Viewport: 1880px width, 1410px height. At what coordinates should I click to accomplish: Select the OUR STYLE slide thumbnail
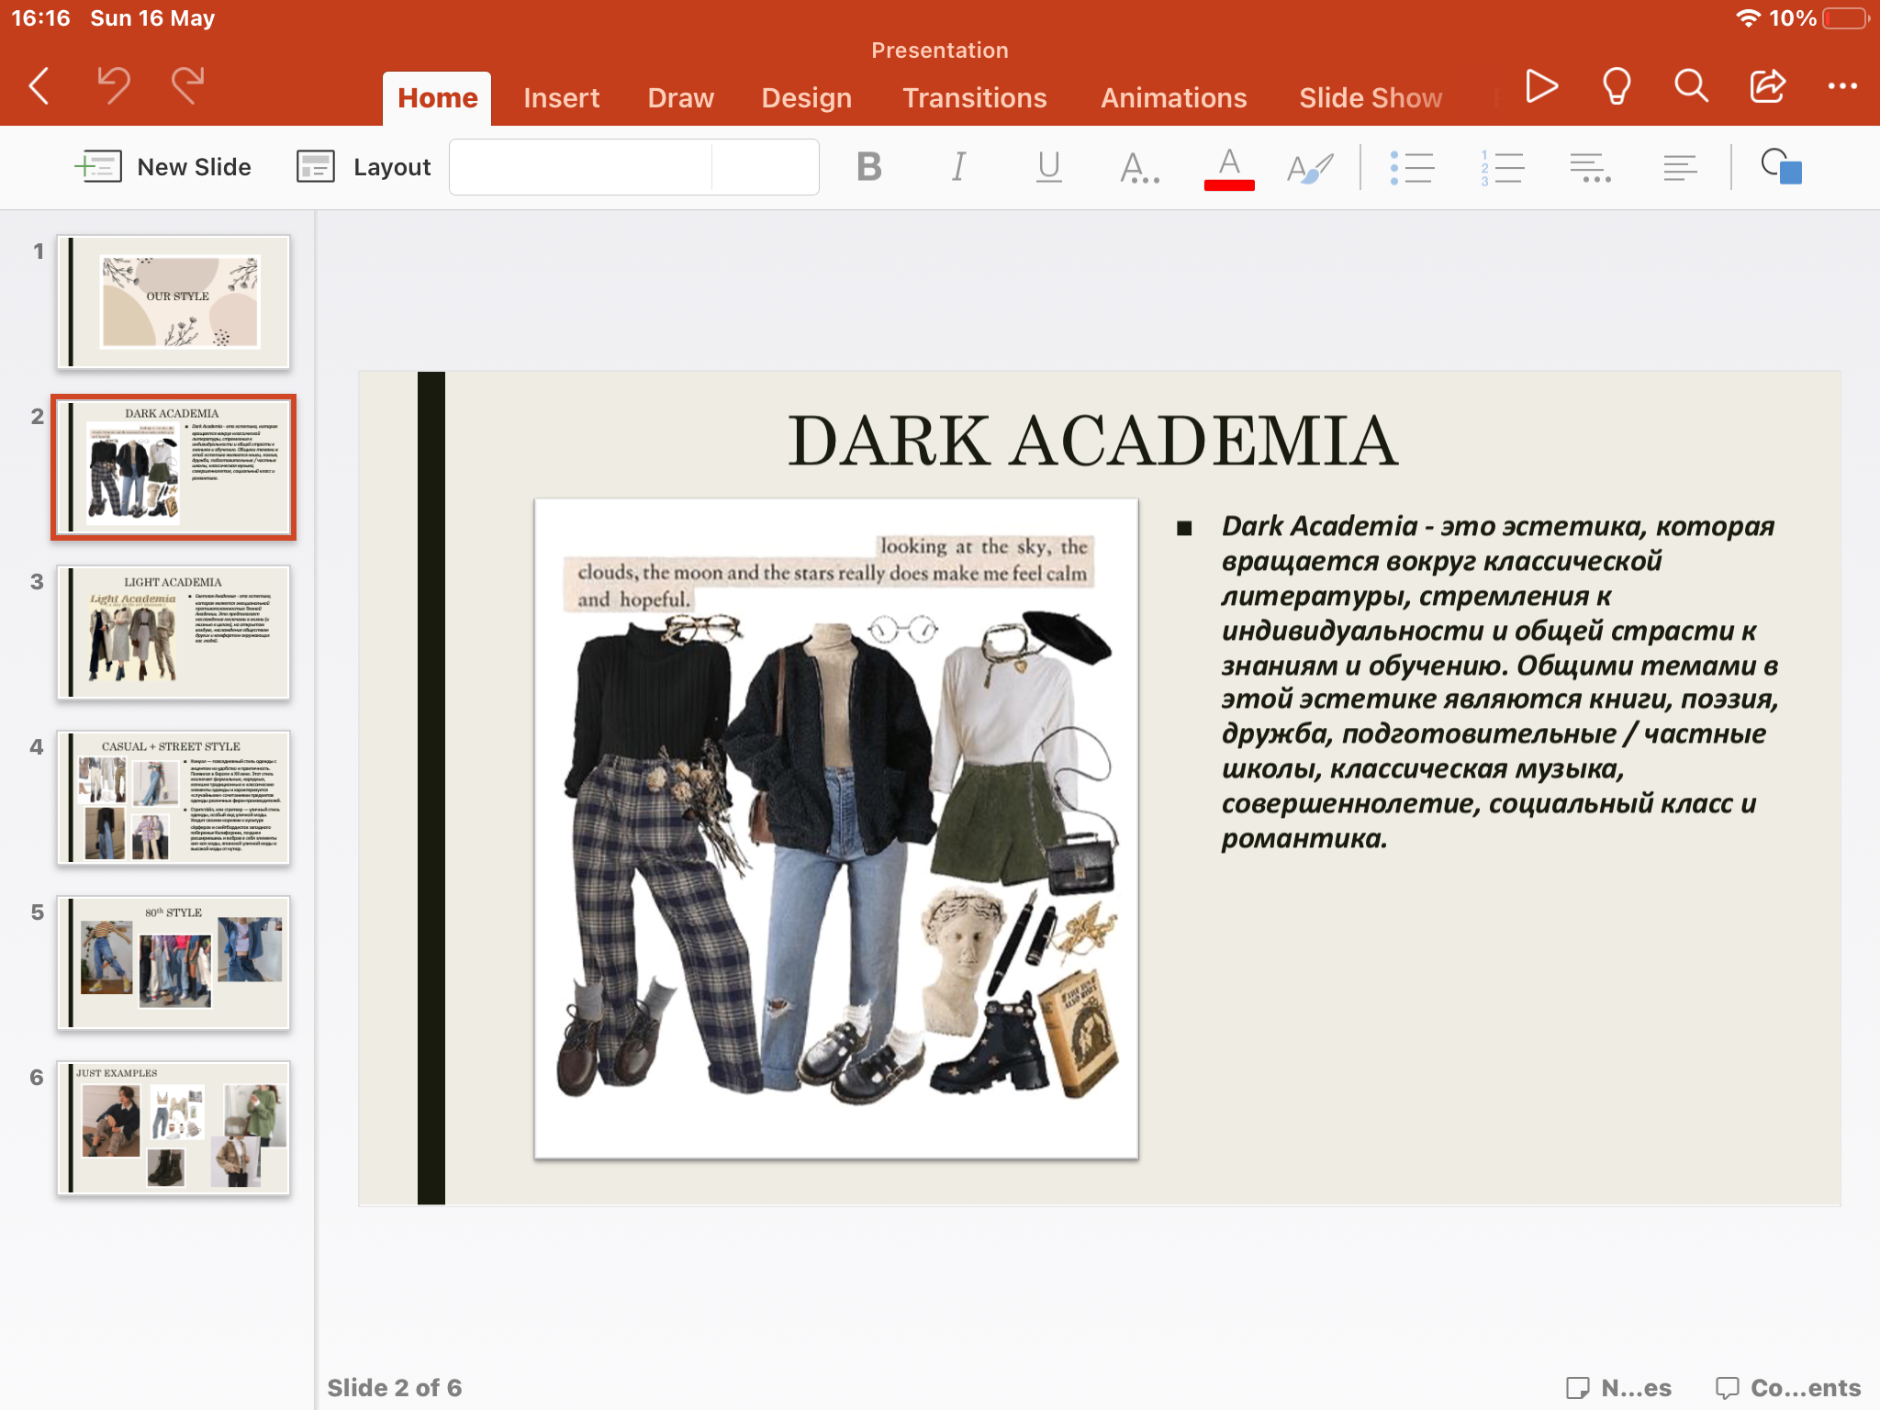click(x=173, y=302)
